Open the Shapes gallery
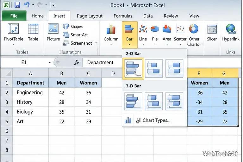 coord(73,27)
